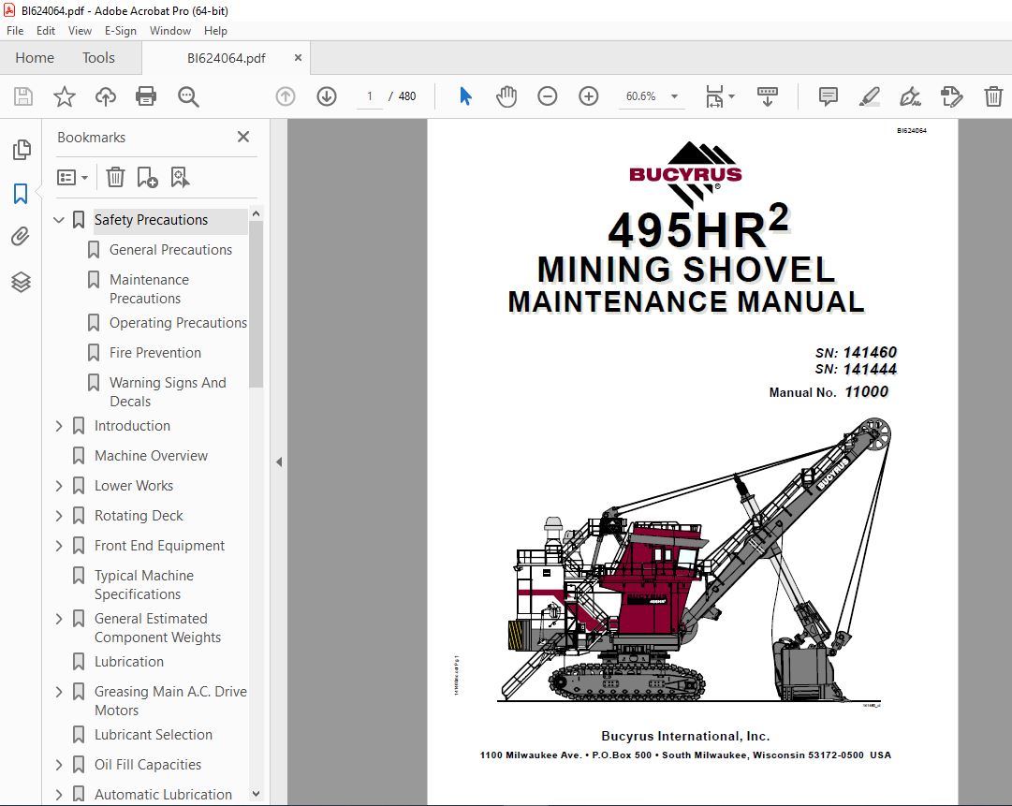This screenshot has width=1012, height=806.
Task: Open the Layers panel
Action: [x=21, y=282]
